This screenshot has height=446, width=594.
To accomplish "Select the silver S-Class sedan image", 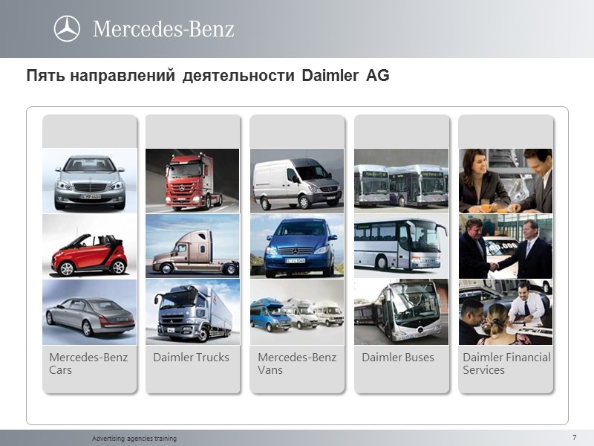I will coord(89,178).
